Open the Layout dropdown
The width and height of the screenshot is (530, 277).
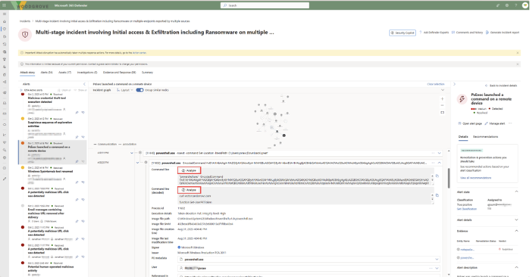(125, 90)
